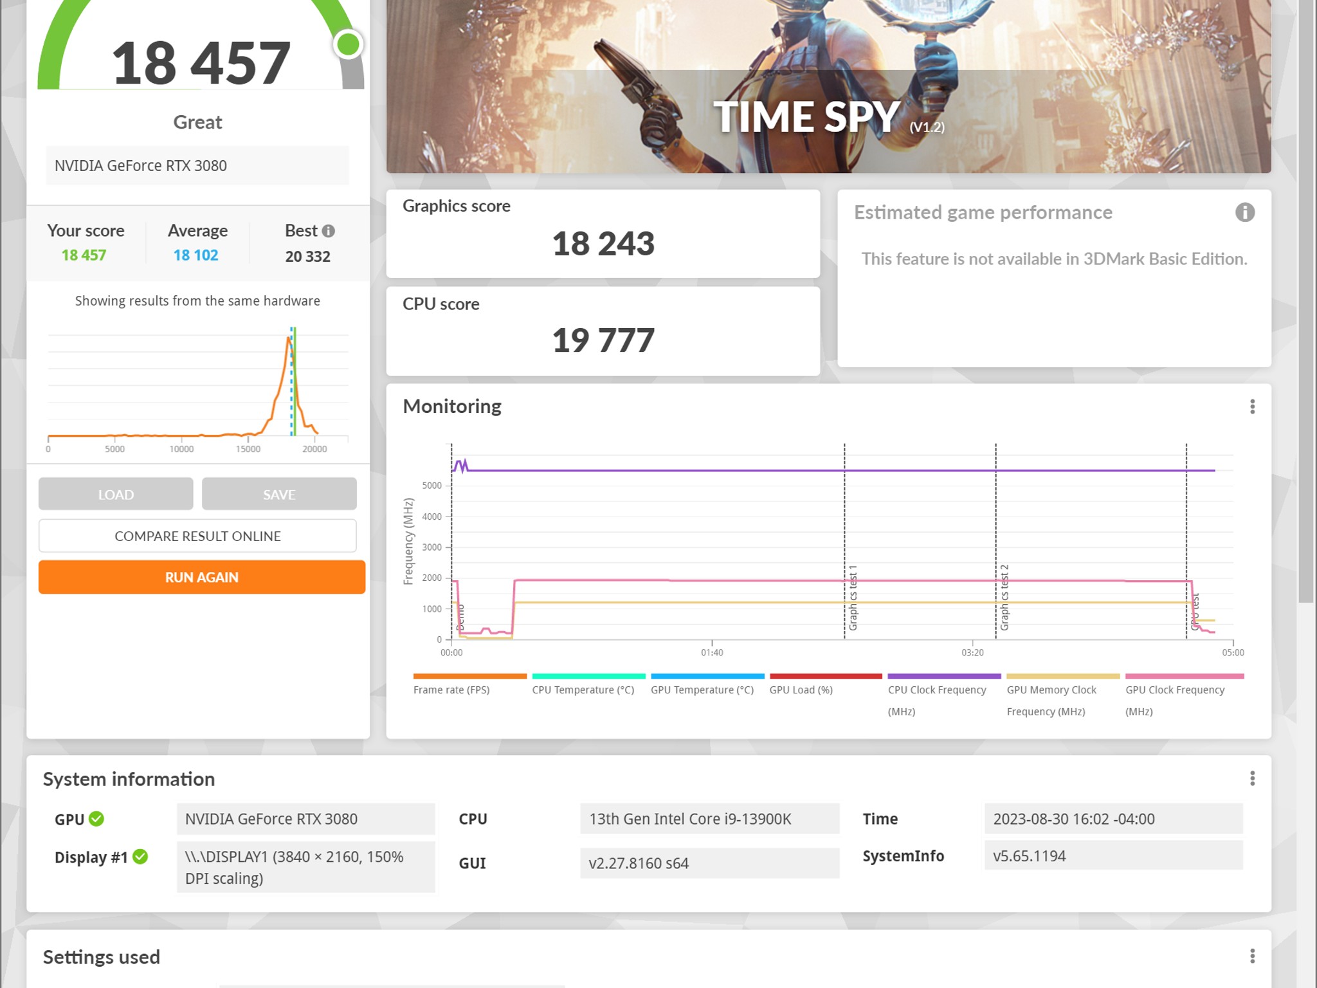Open the Estimated game performance info icon
Viewport: 1317px width, 988px height.
tap(1246, 212)
